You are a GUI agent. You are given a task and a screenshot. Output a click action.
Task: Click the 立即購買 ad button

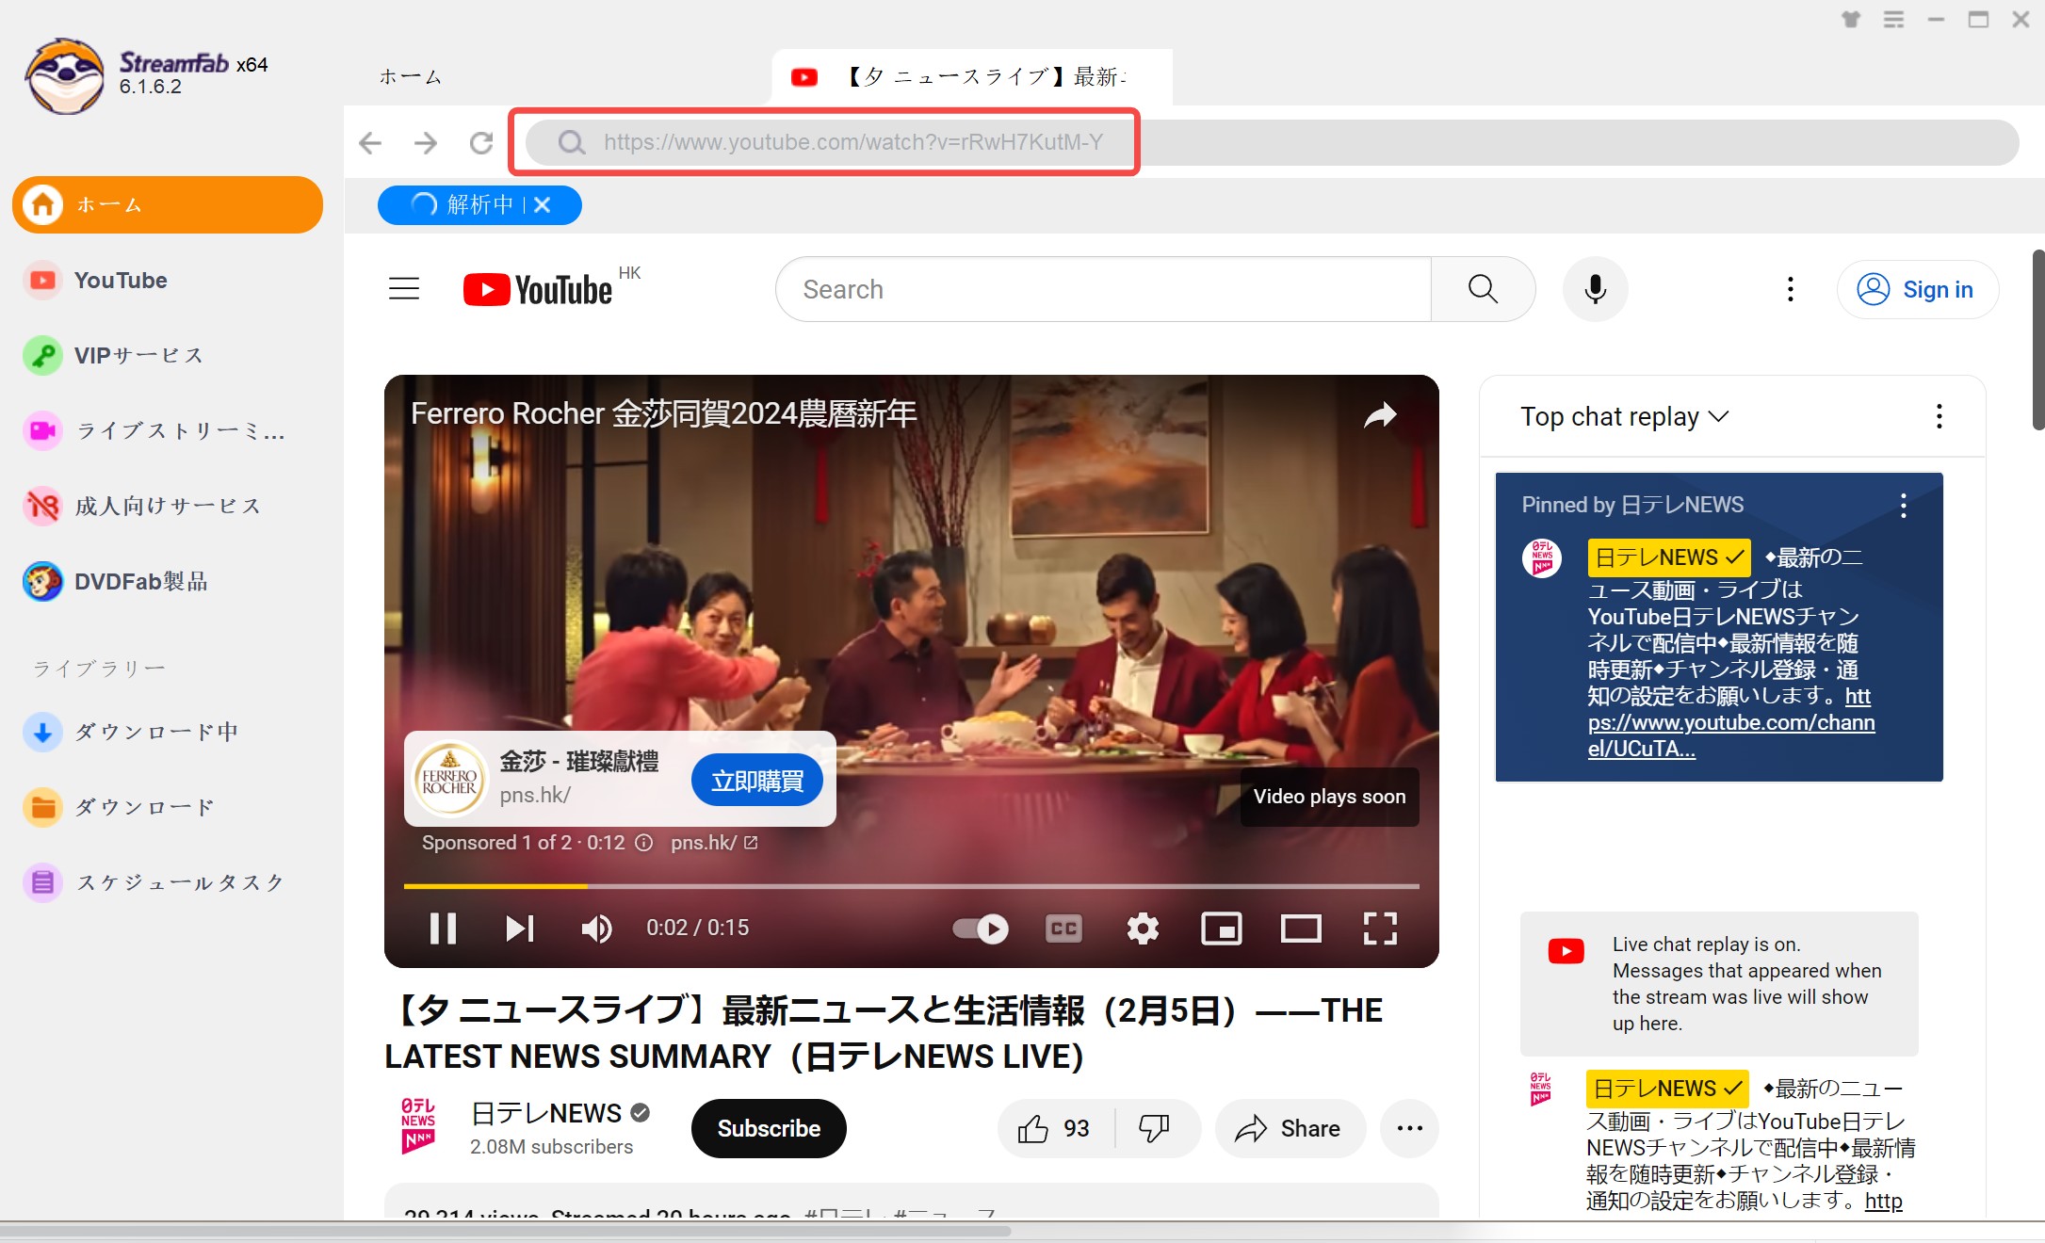tap(757, 781)
